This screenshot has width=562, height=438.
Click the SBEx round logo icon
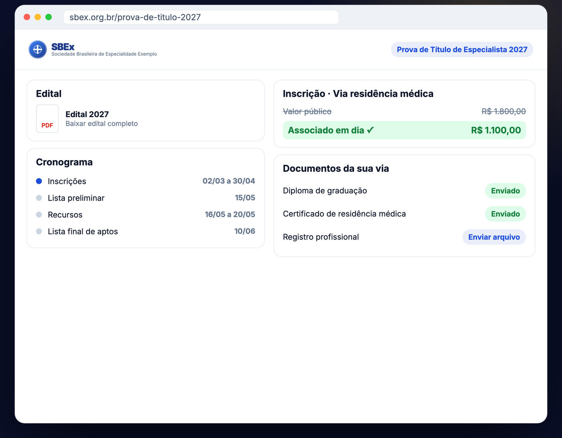pos(38,49)
